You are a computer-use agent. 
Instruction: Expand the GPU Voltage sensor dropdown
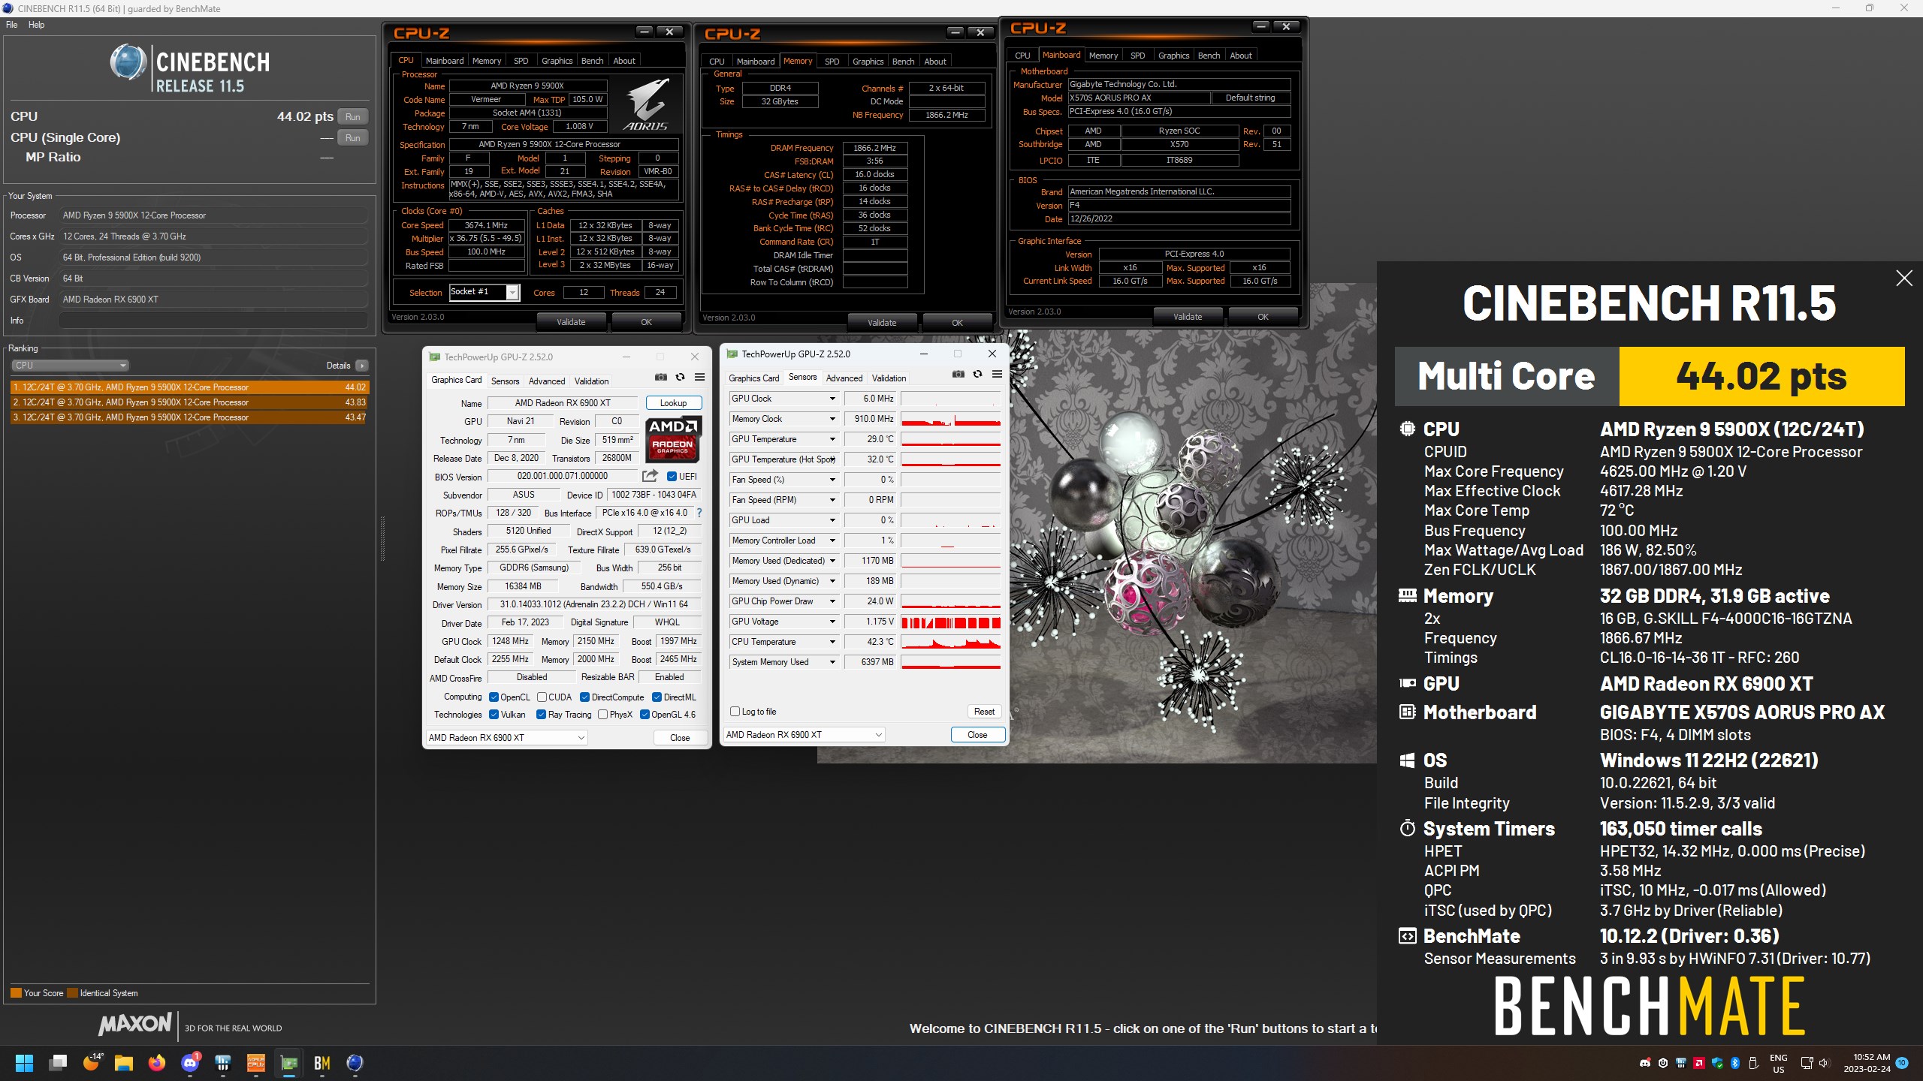point(832,622)
